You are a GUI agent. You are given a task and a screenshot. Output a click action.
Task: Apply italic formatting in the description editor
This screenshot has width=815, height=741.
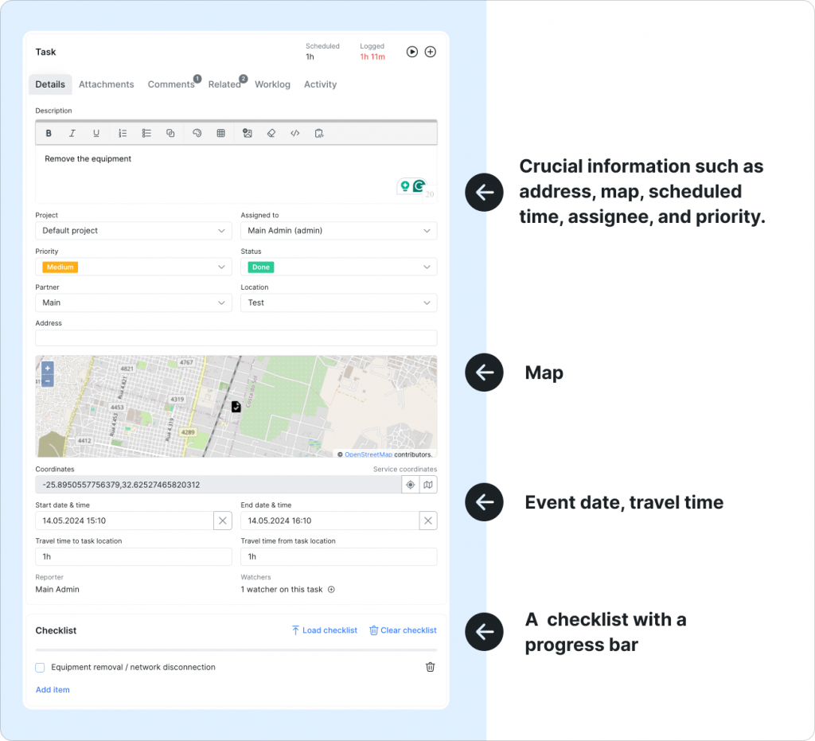72,133
